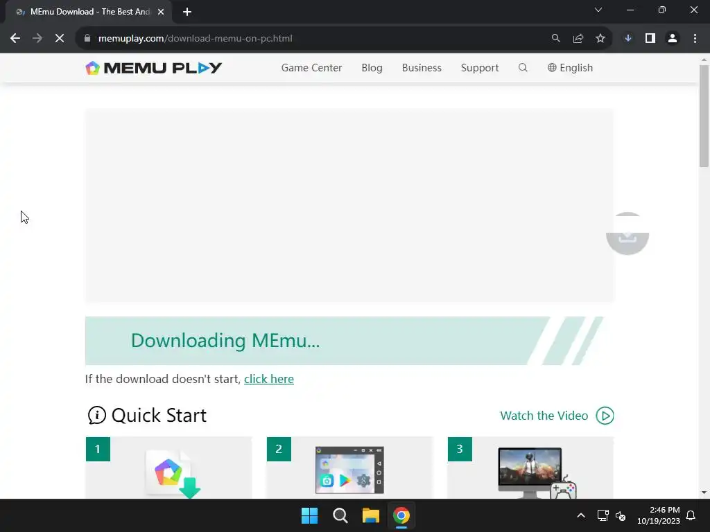Open Quick Start step 2 thumbnail

pyautogui.click(x=349, y=468)
